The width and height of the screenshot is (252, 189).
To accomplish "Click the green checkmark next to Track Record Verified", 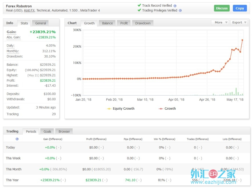I will coord(139,5).
